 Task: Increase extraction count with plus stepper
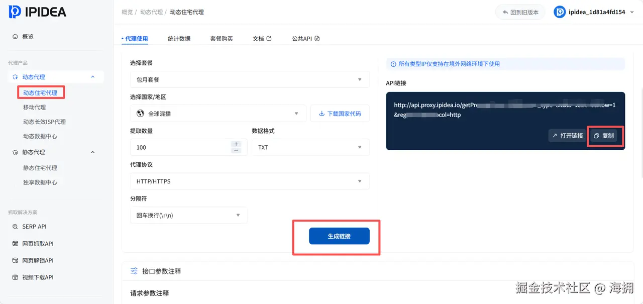236,144
